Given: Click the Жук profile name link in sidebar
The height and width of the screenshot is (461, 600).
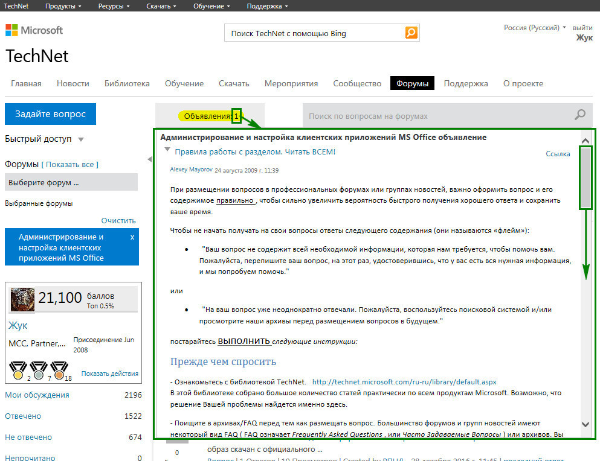Looking at the screenshot, I should [x=18, y=325].
